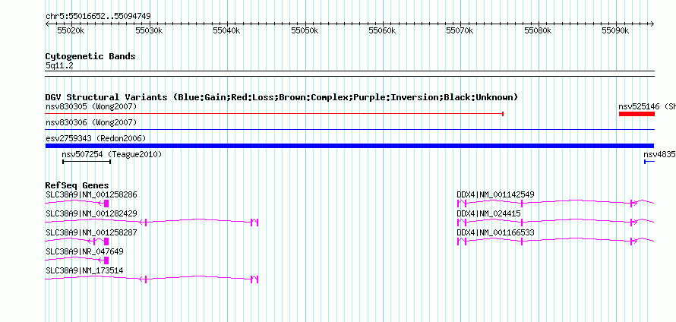Screen dimensions: 676x322
Task: Click the DDX4|NM_001142549 transcript label
Action: [495, 195]
